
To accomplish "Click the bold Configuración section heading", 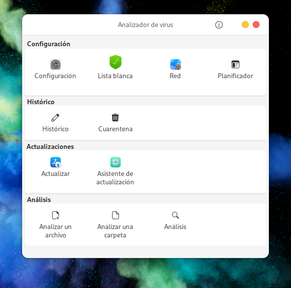I will 49,44.
